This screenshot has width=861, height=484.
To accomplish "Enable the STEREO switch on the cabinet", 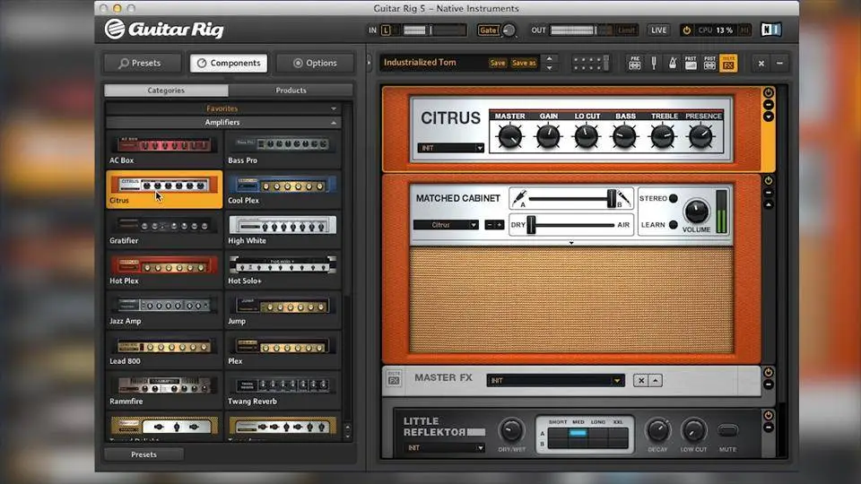I will click(674, 199).
